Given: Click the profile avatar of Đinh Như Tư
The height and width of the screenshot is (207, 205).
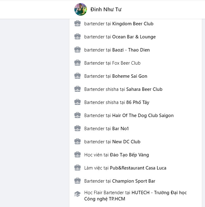Looking at the screenshot, I should coord(81,9).
